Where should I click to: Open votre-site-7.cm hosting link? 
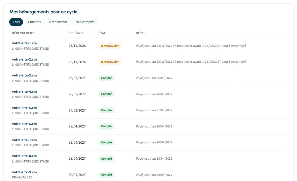tap(24, 140)
